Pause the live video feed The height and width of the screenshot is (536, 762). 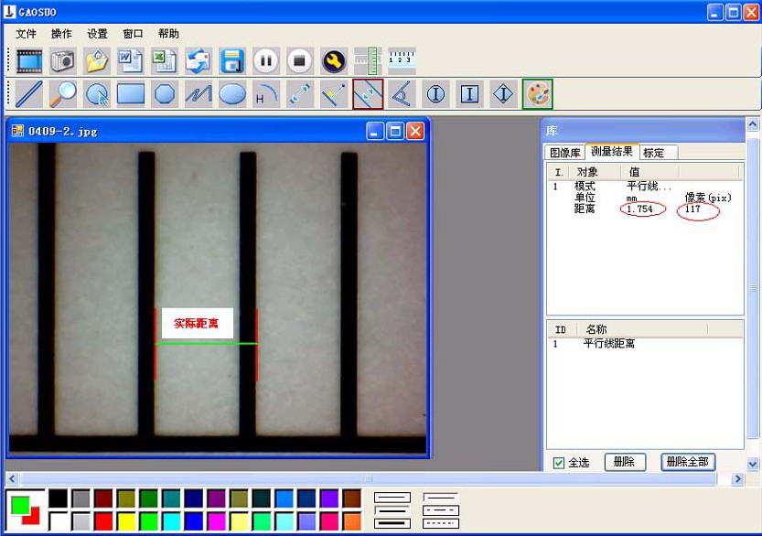click(x=266, y=60)
